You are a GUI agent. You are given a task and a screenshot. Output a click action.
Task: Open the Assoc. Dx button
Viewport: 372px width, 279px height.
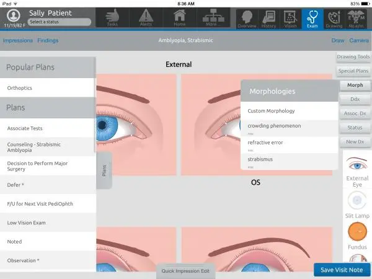pos(355,113)
